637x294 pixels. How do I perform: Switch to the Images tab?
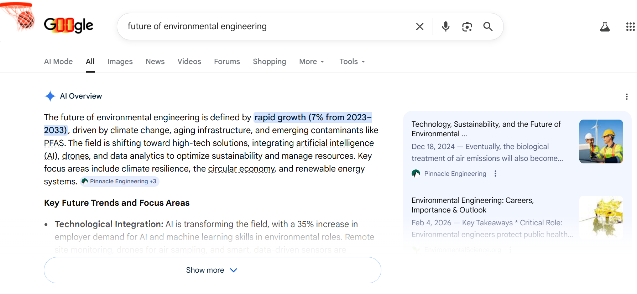(x=120, y=62)
